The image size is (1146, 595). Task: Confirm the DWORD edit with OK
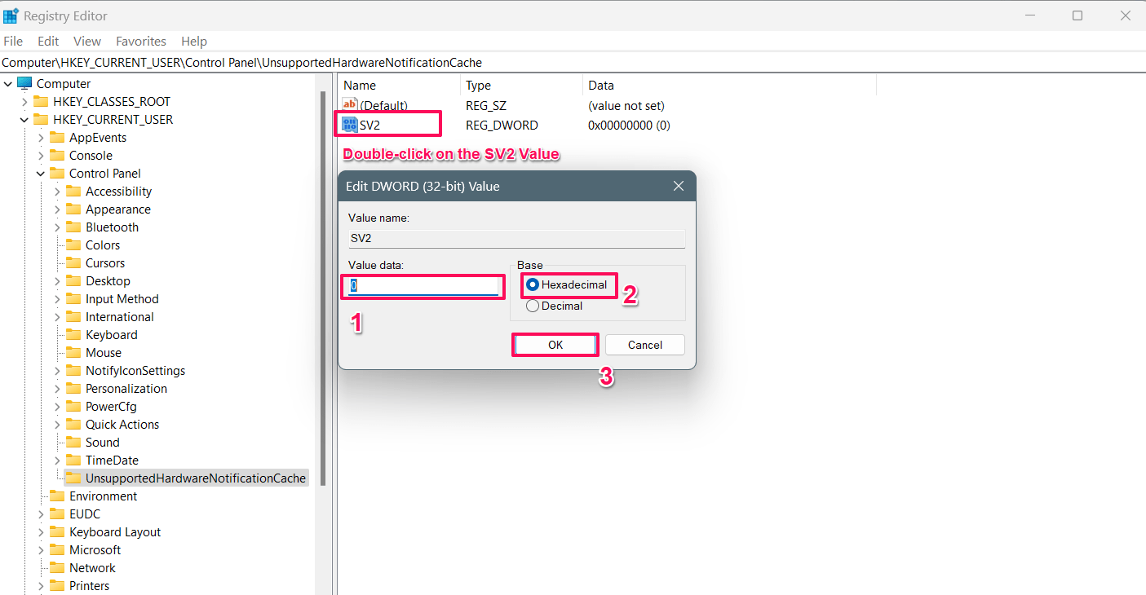(x=555, y=345)
